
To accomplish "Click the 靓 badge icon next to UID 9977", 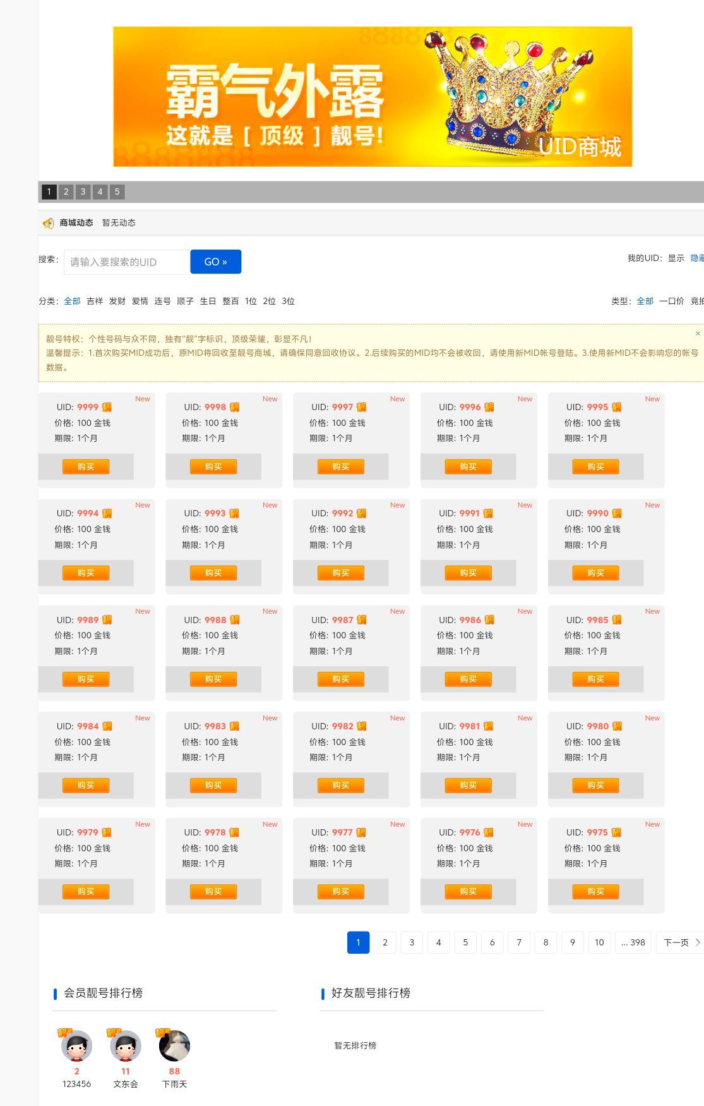I will click(361, 832).
